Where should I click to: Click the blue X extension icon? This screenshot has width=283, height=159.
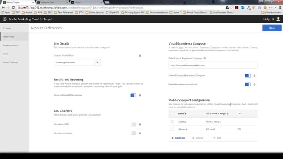click(x=242, y=8)
